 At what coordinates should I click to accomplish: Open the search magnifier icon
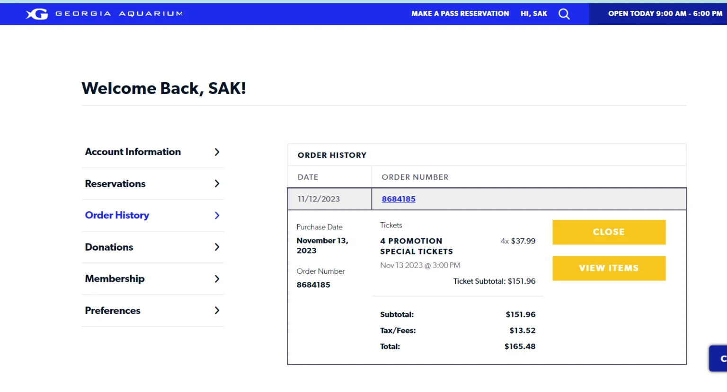(x=564, y=14)
